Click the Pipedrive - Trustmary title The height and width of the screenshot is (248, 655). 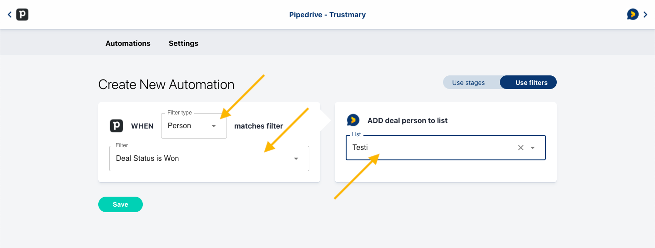coord(327,15)
